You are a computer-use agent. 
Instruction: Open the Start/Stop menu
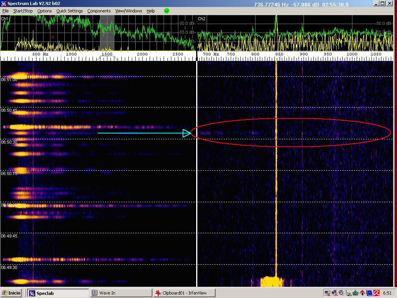click(23, 11)
